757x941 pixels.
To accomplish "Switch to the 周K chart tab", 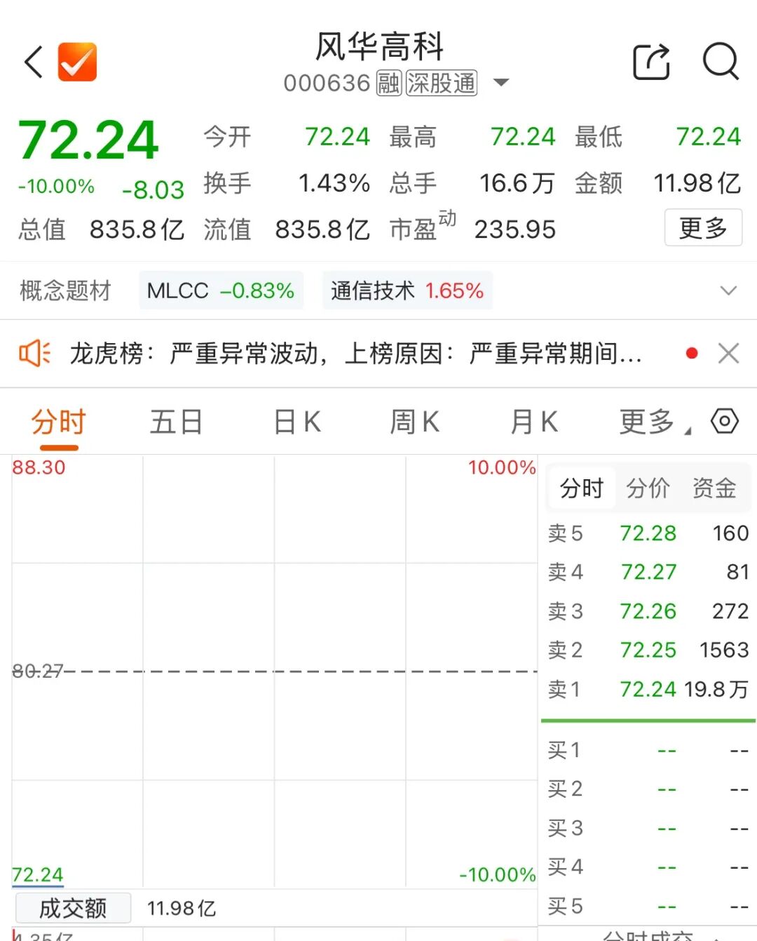I will (x=415, y=422).
